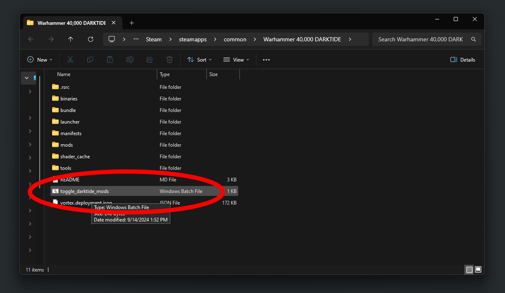
Task: Select the launcher folder row
Action: point(144,121)
